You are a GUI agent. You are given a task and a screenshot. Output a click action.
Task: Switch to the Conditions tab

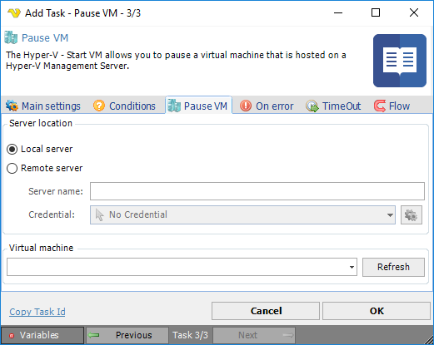(124, 106)
